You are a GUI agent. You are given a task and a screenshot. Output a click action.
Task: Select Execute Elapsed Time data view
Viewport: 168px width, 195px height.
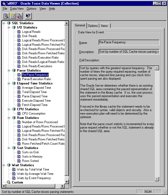tap(36, 101)
